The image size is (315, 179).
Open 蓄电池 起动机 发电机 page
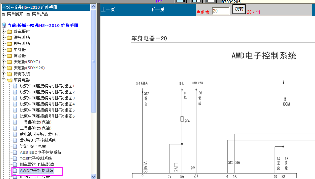(x=40, y=134)
